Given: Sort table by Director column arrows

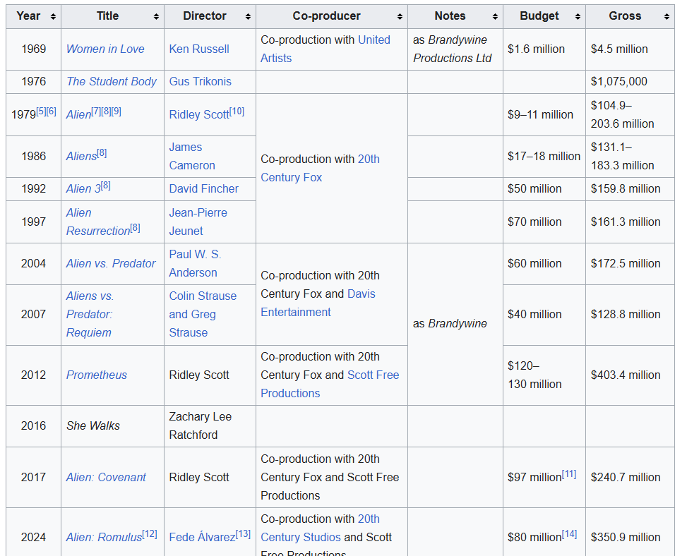Looking at the screenshot, I should click(x=248, y=17).
